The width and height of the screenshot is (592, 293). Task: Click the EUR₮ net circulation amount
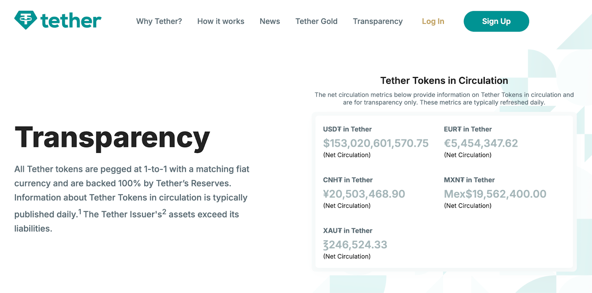point(481,143)
